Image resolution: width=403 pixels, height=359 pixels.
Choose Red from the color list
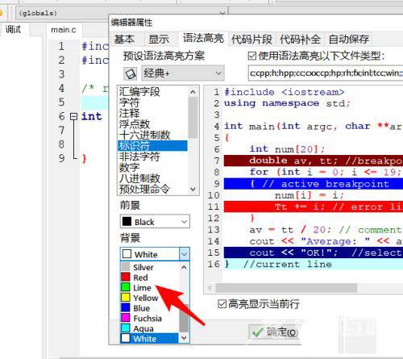(149, 278)
